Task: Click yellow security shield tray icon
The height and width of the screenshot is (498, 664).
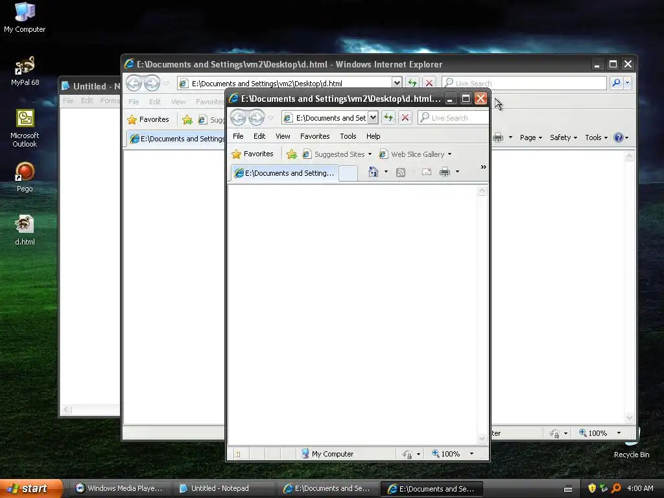Action: [x=592, y=488]
